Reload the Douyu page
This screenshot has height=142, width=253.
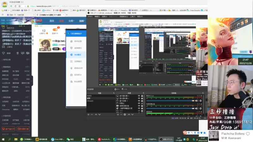15,6
